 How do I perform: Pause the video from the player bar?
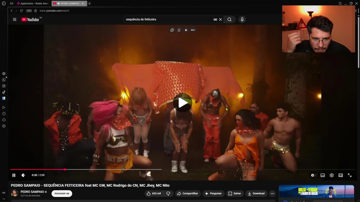(14, 175)
